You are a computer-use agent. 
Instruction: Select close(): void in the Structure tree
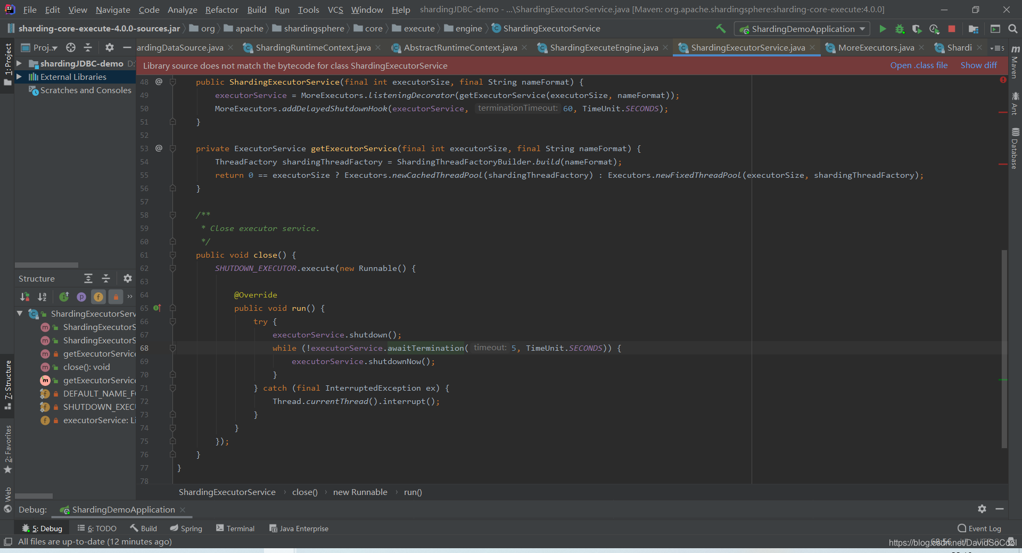point(86,367)
